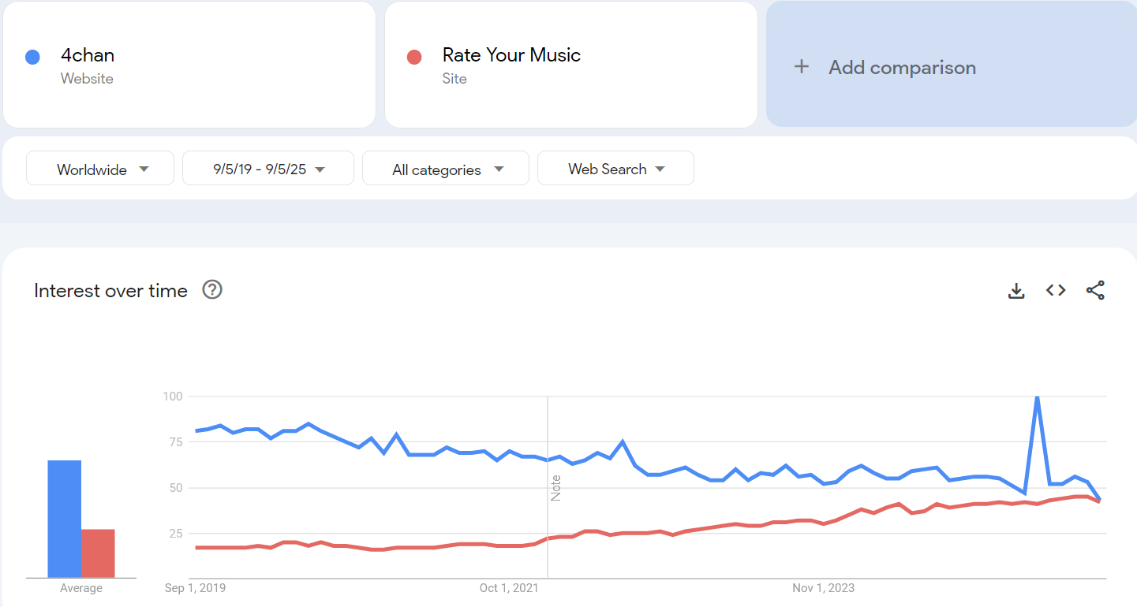
Task: Expand the 9/5/19 - 9/5/25 date range dropdown
Action: tap(268, 169)
